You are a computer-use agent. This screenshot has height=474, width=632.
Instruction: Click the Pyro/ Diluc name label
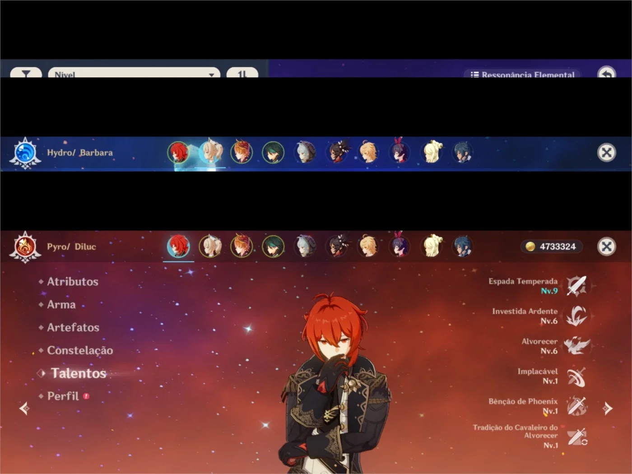point(71,247)
